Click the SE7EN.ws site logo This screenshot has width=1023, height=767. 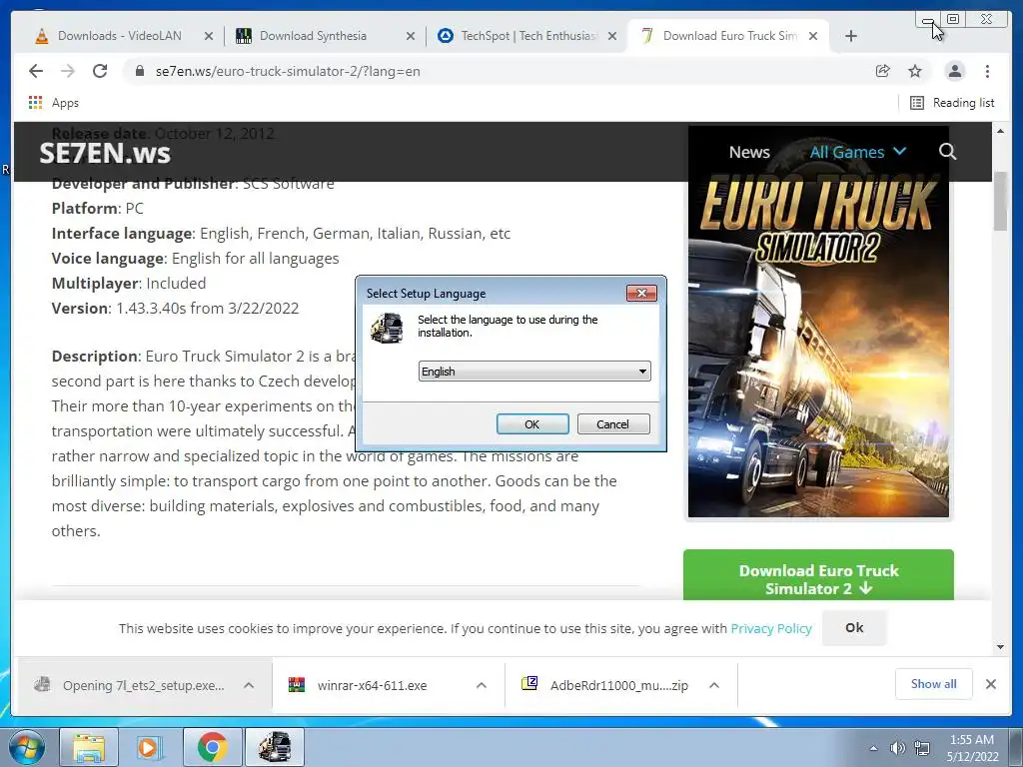coord(104,153)
